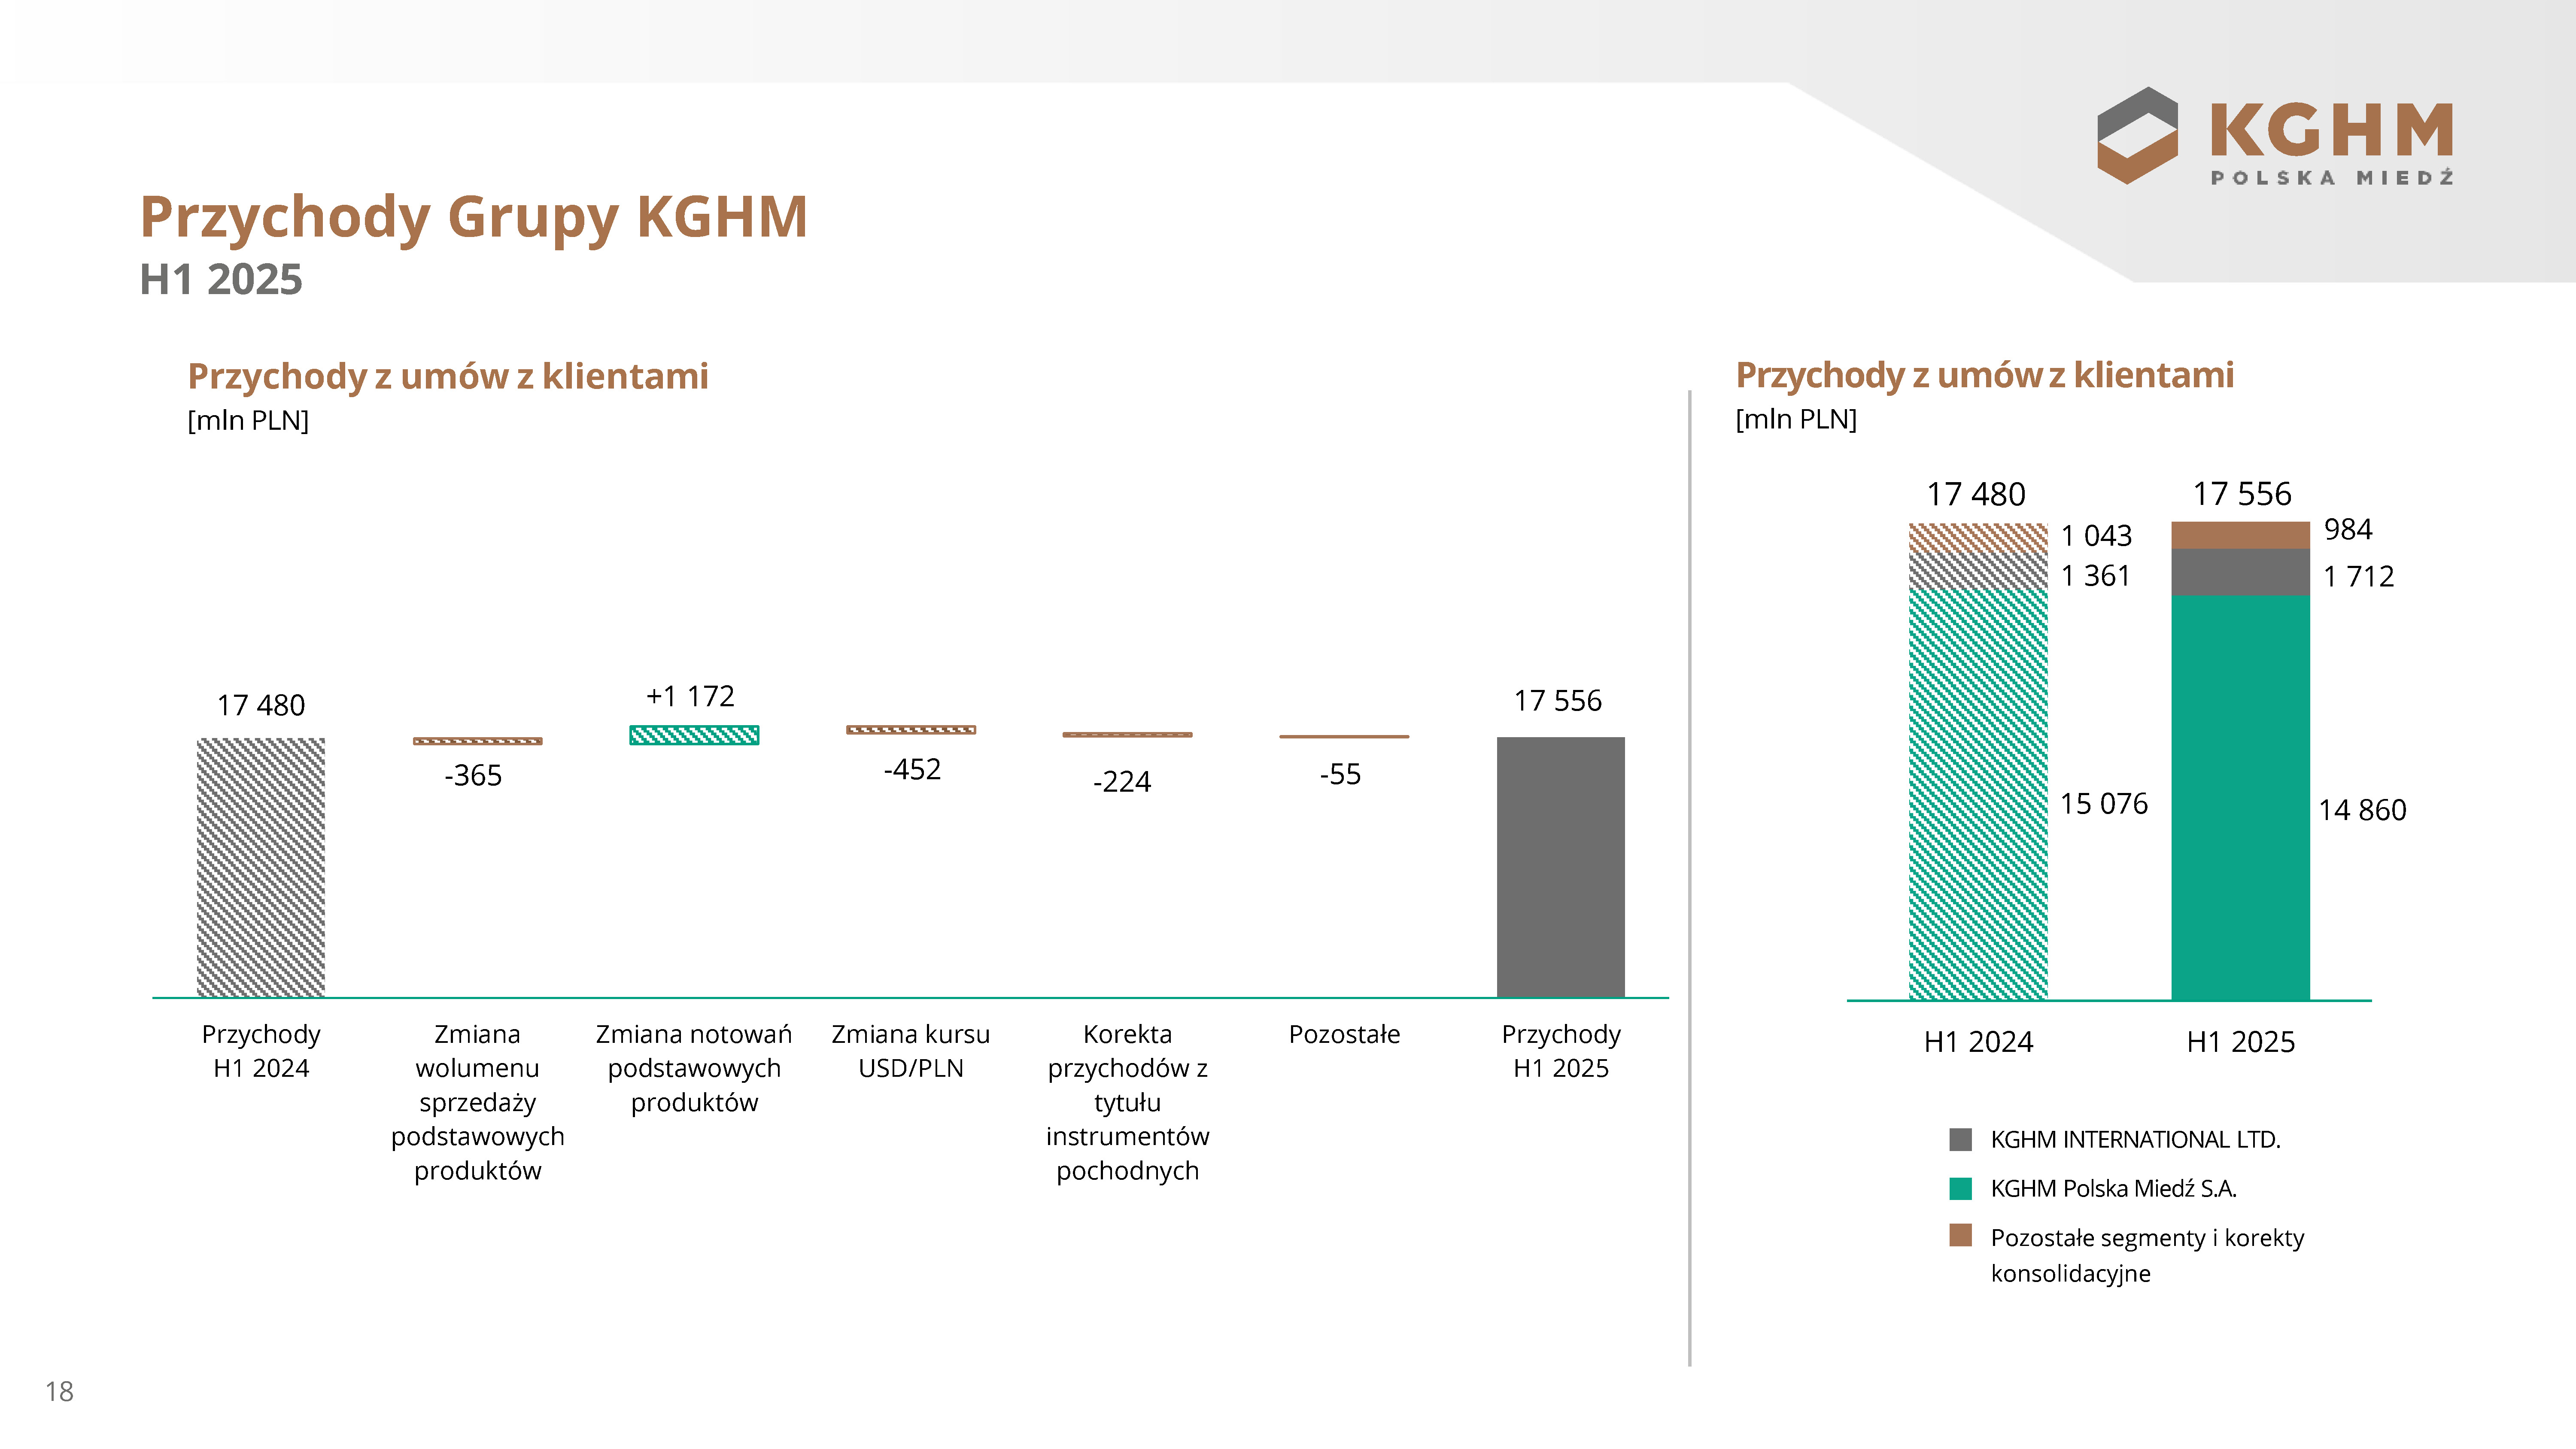Click the gray 1 712 stacked bar segment

click(2240, 572)
